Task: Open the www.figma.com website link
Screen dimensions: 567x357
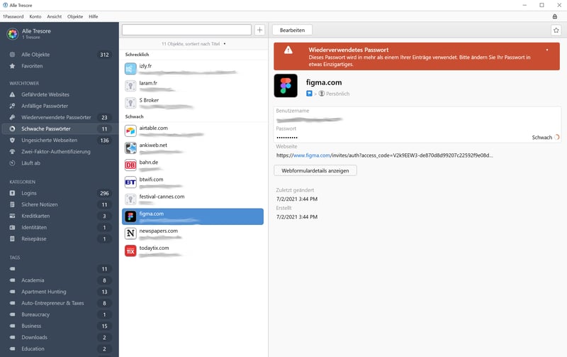Action: click(310, 155)
